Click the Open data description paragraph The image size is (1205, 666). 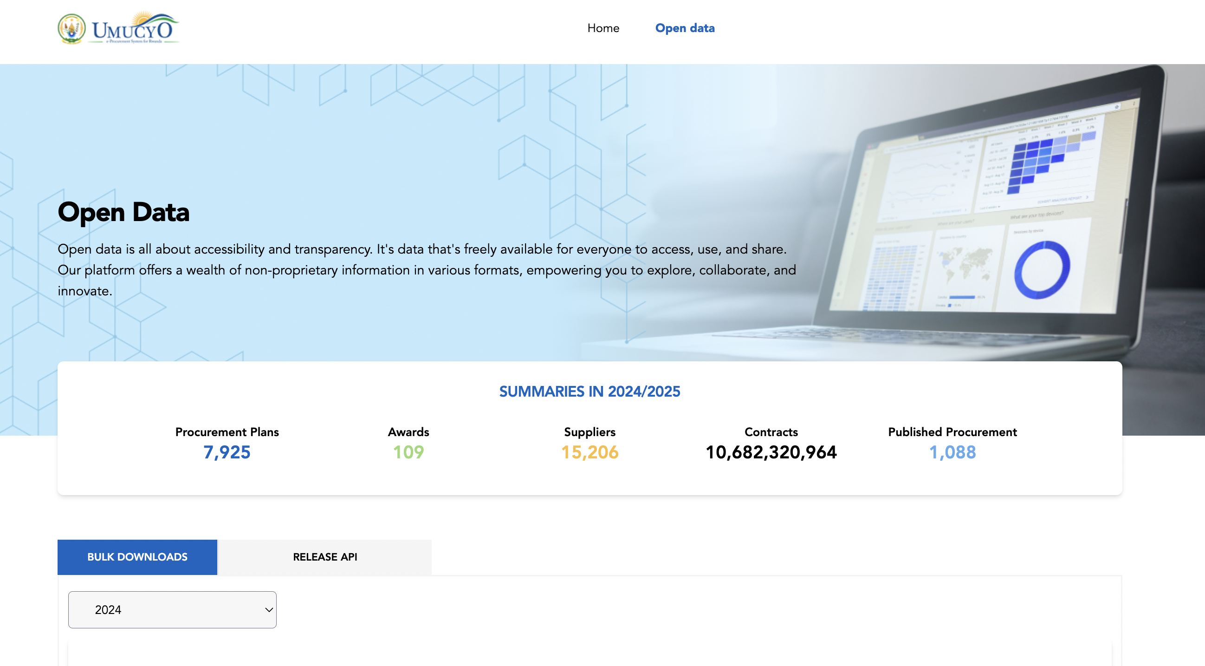tap(426, 269)
